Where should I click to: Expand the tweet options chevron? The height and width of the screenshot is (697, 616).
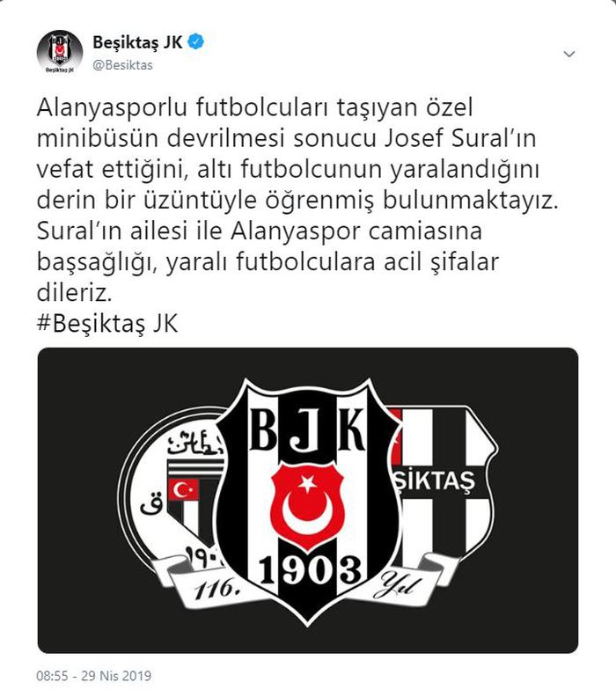point(568,55)
